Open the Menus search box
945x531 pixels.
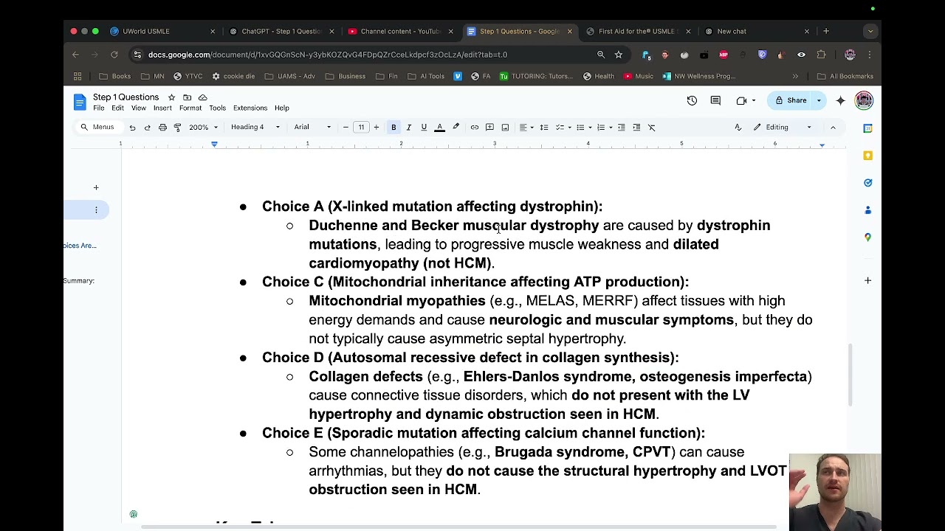97,128
